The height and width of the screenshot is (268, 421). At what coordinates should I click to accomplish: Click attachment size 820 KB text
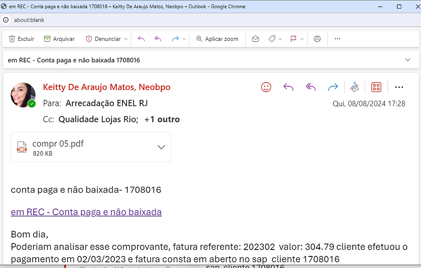tap(43, 154)
